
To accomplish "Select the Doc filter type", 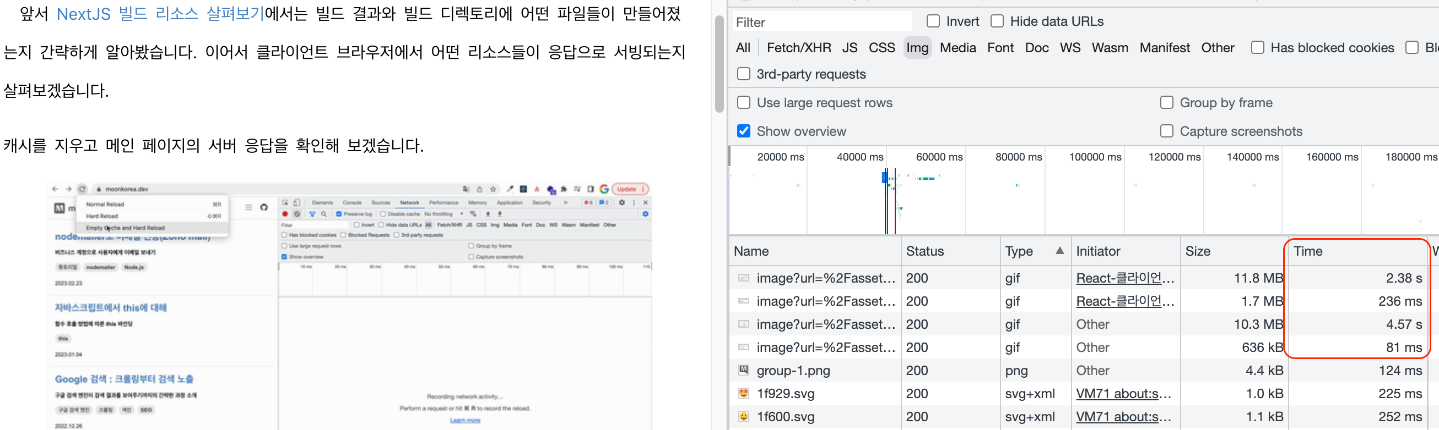I will click(x=1036, y=48).
